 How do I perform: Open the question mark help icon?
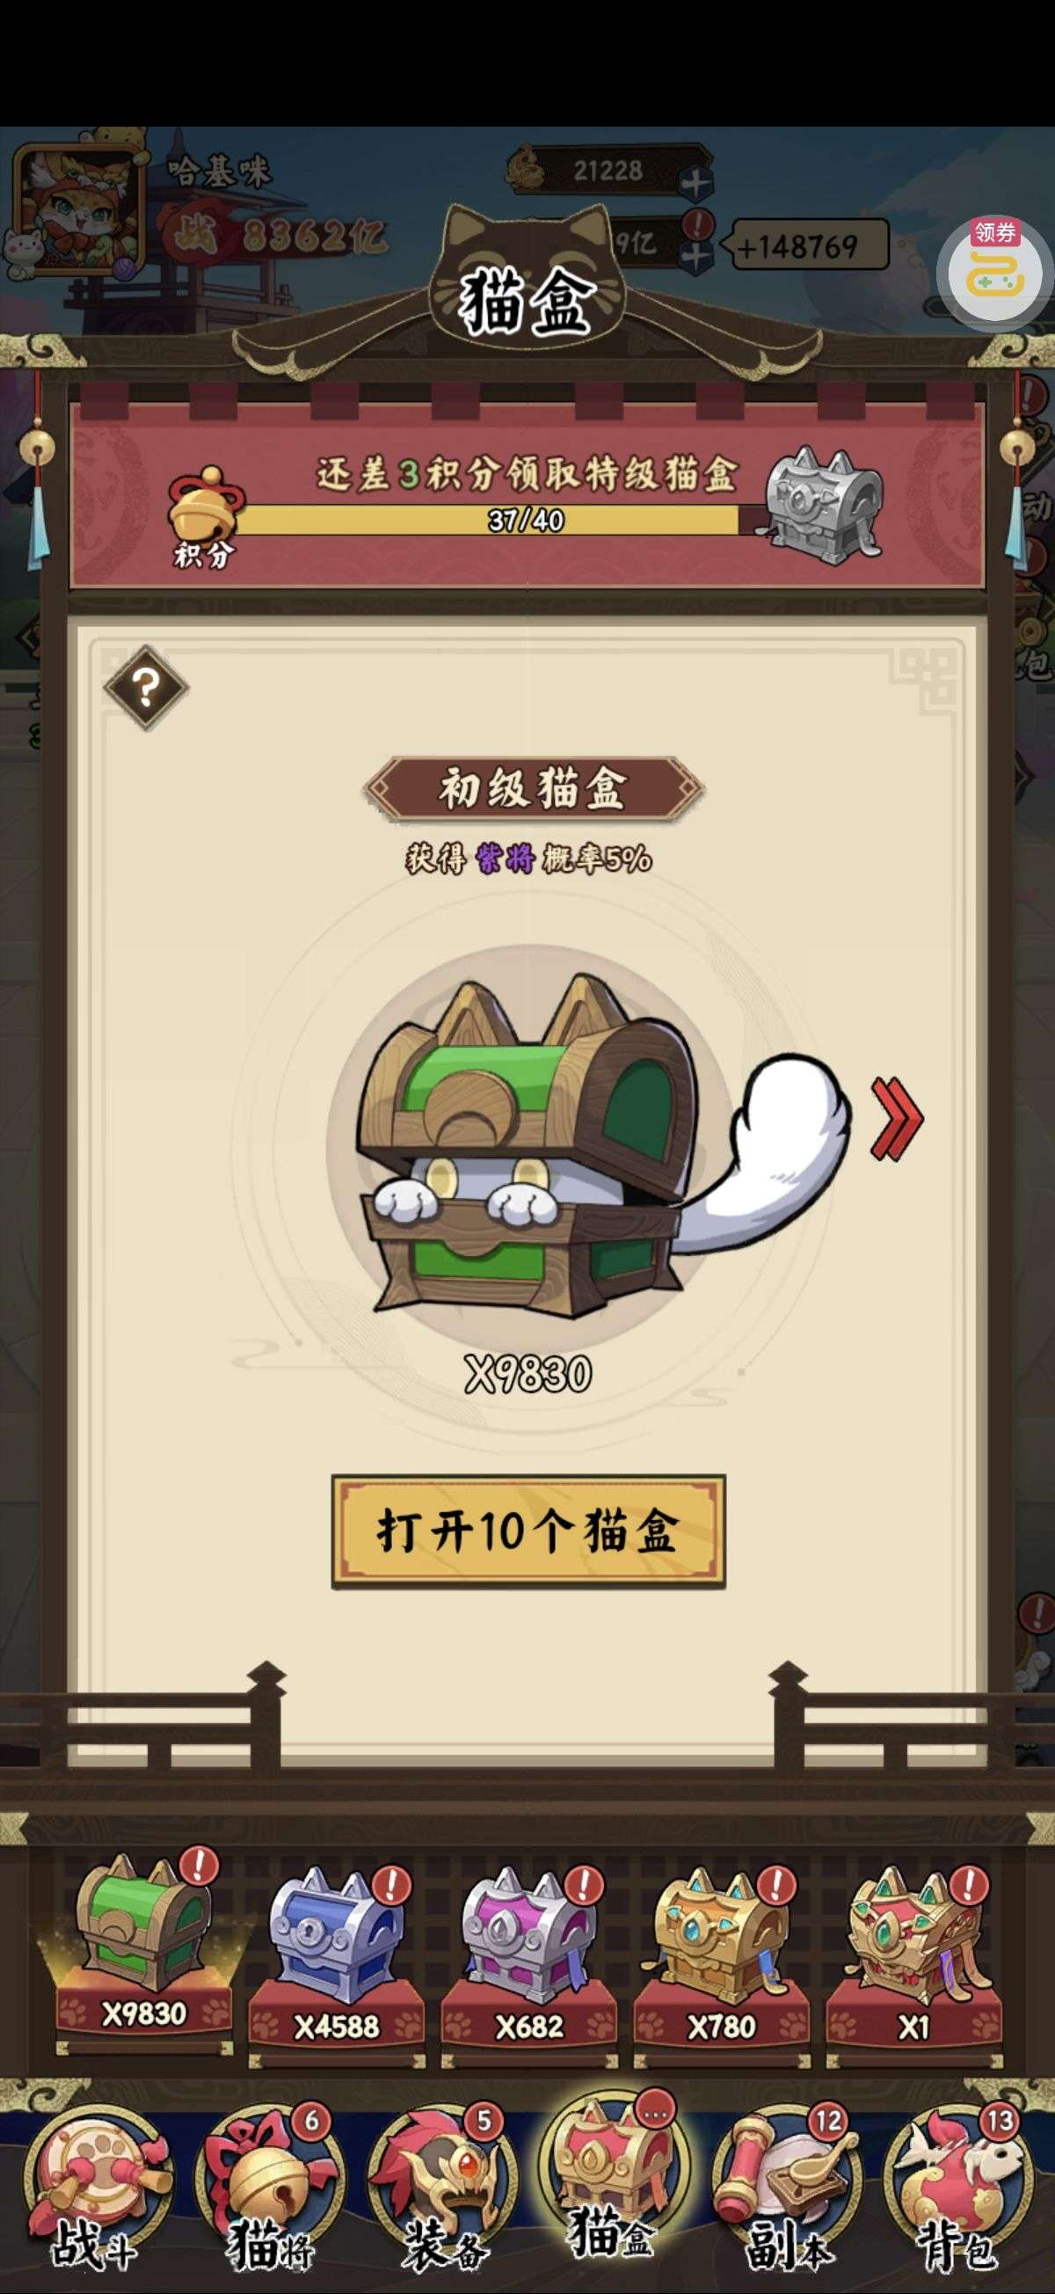coord(146,688)
